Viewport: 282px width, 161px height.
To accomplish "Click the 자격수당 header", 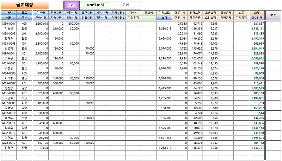I will point(56,18).
